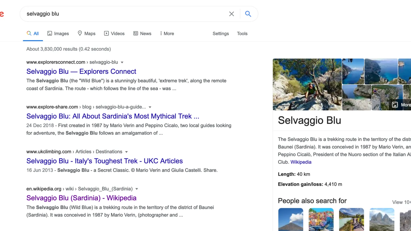411x231 pixels.
Task: Open large climber photo in knowledge panel
Action: [307, 84]
